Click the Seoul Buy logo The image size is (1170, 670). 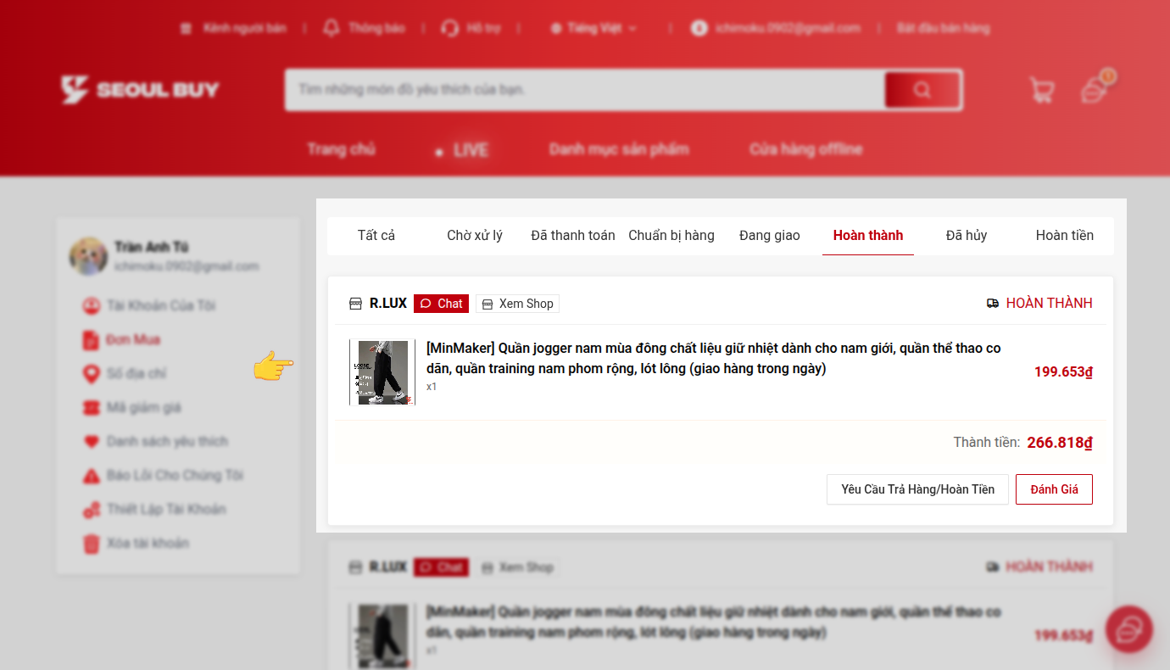coord(141,90)
